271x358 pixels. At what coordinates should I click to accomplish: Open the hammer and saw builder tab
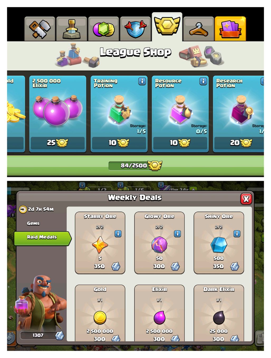[40, 29]
